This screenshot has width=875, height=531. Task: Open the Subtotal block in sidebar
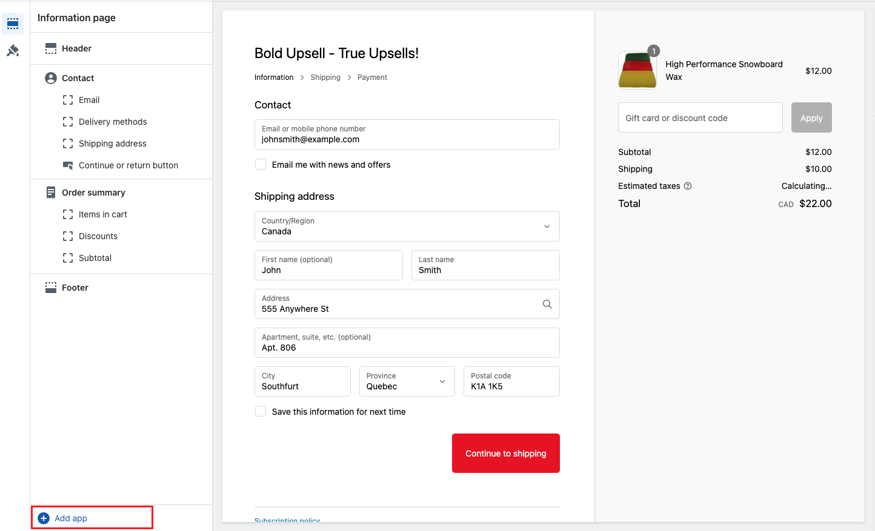point(95,258)
